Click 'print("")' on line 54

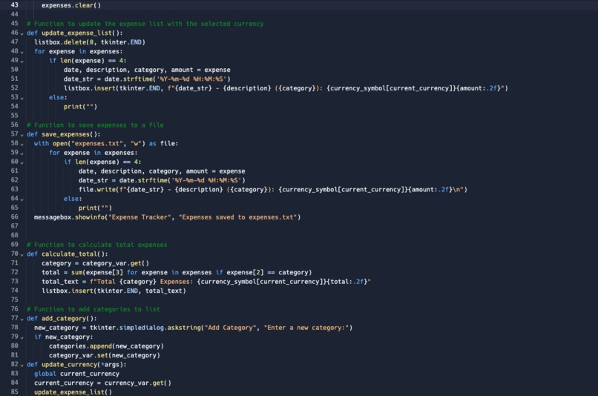(x=80, y=107)
